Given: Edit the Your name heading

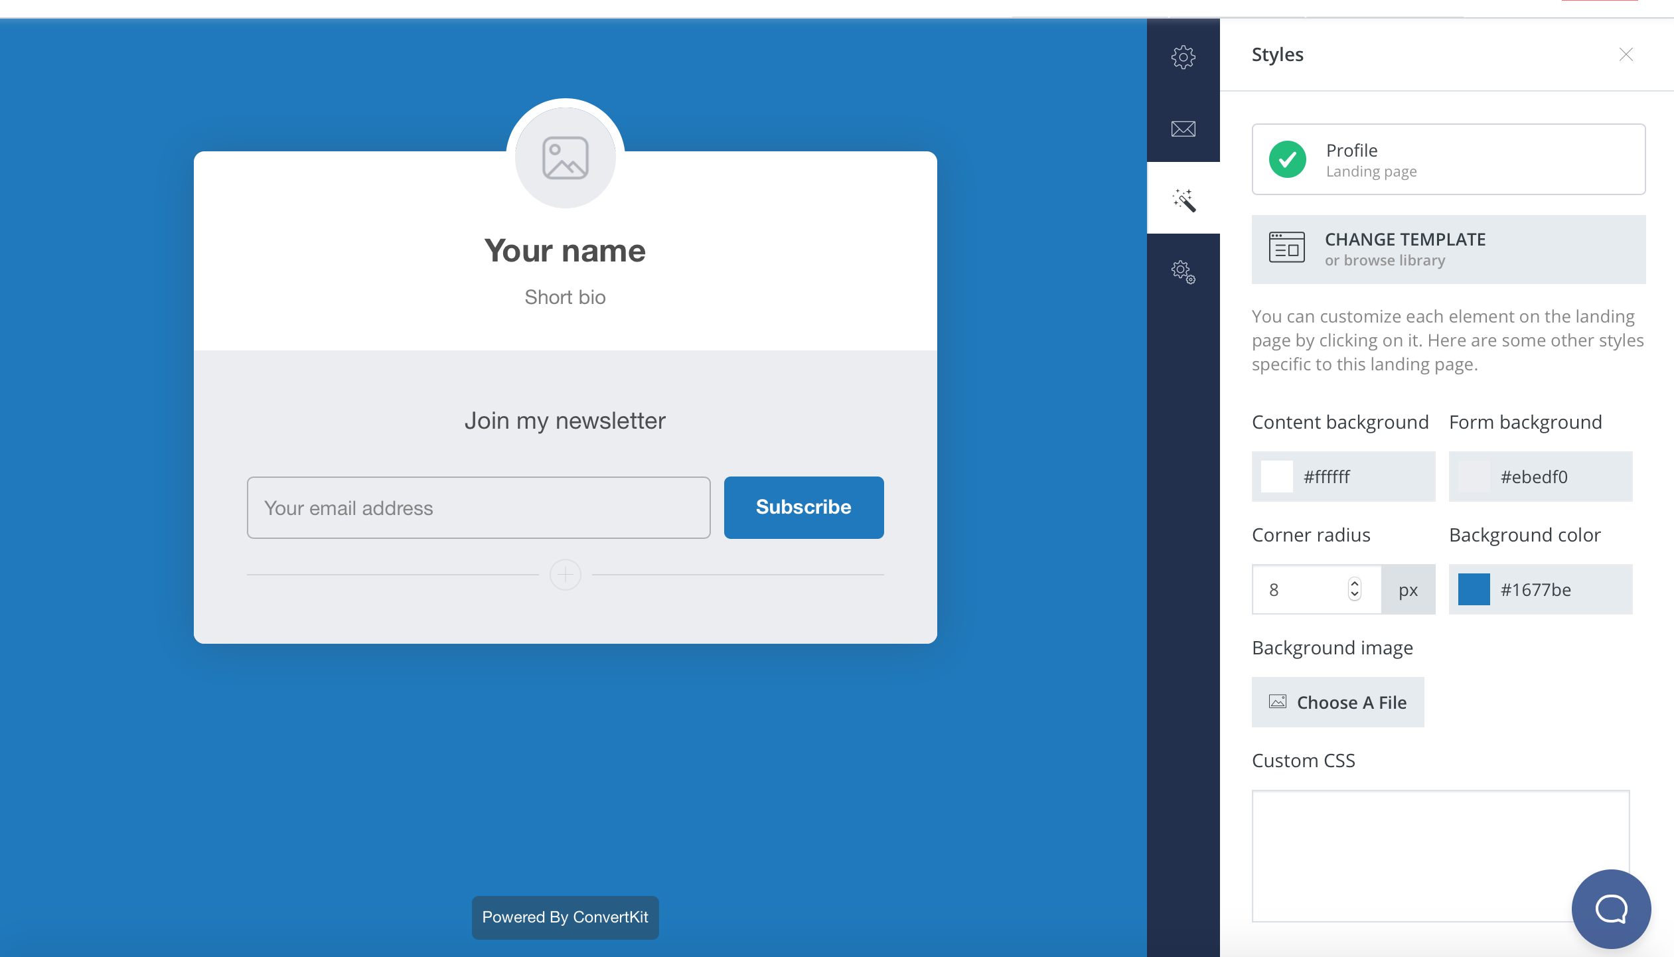Looking at the screenshot, I should click(x=565, y=251).
